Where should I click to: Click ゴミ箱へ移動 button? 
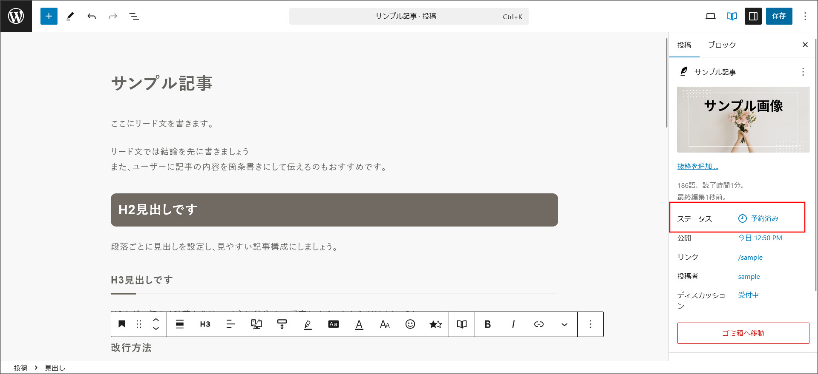743,333
